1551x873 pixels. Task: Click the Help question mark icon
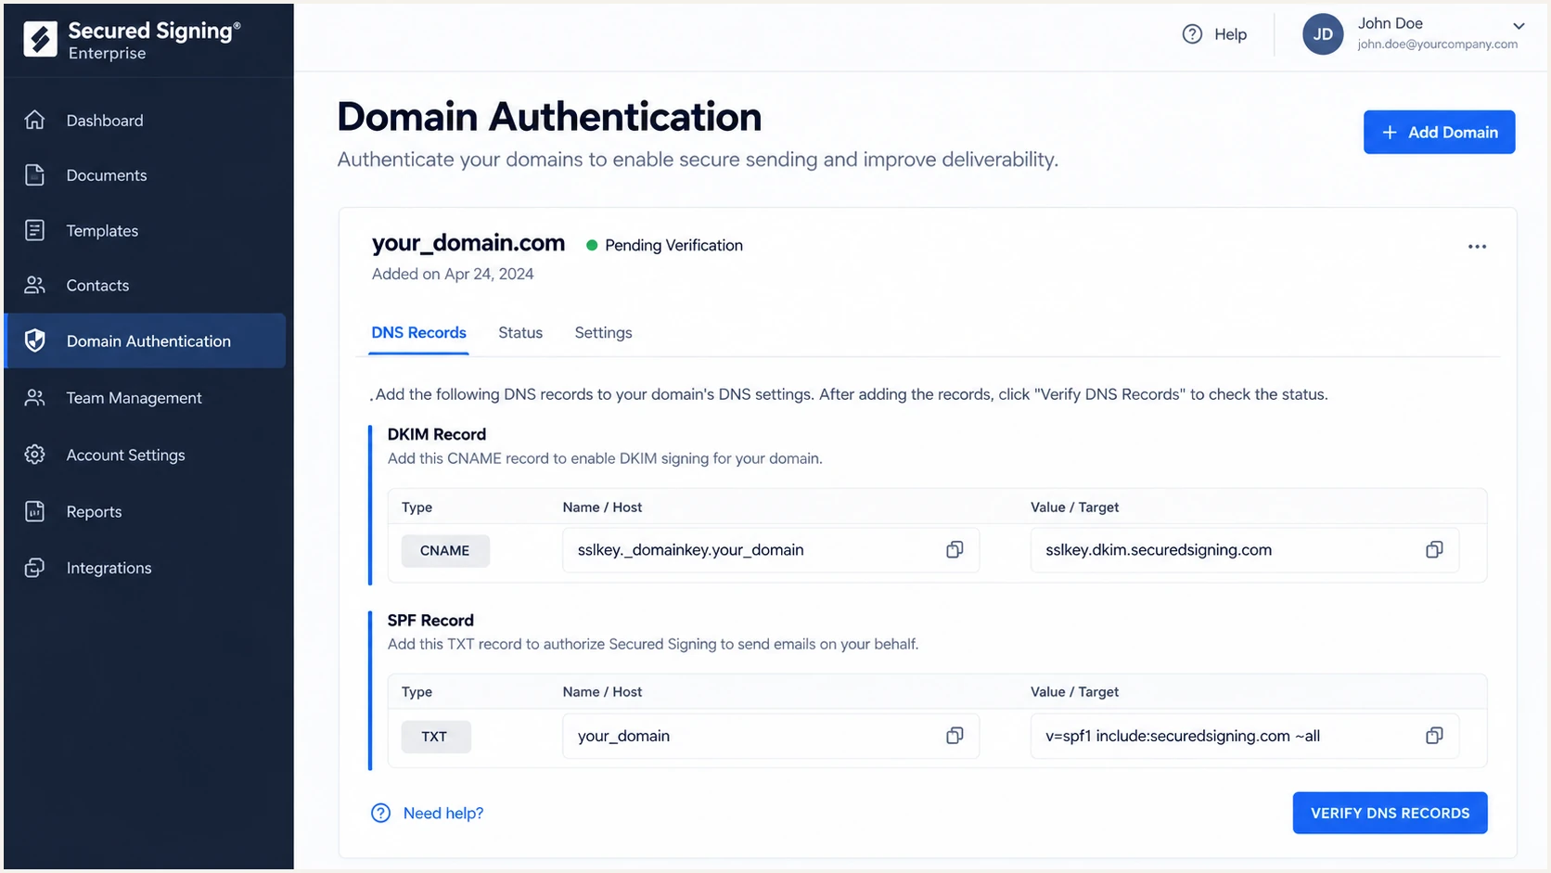pyautogui.click(x=1192, y=34)
